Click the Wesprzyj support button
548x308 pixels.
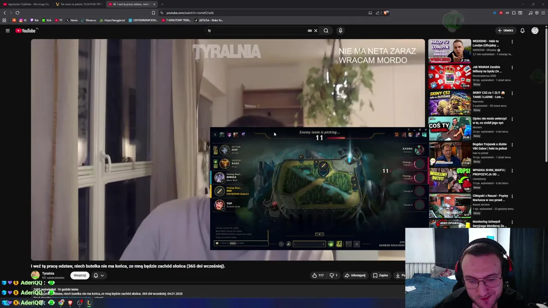tap(80, 275)
